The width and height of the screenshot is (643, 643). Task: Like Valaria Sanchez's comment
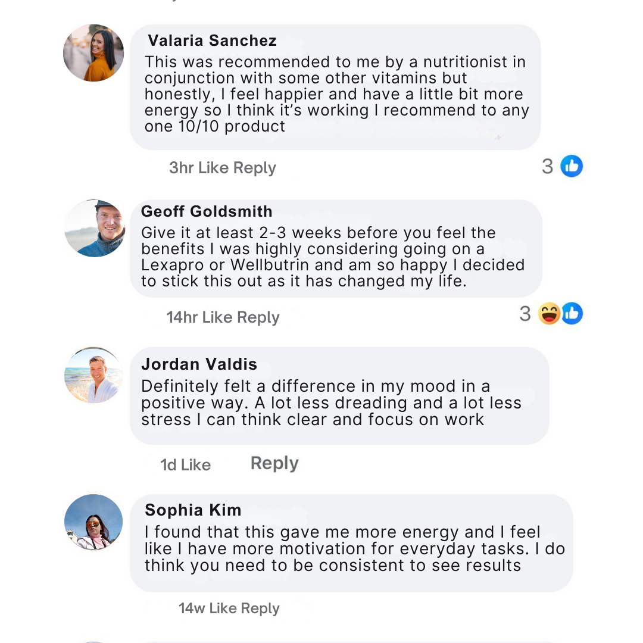(x=213, y=168)
